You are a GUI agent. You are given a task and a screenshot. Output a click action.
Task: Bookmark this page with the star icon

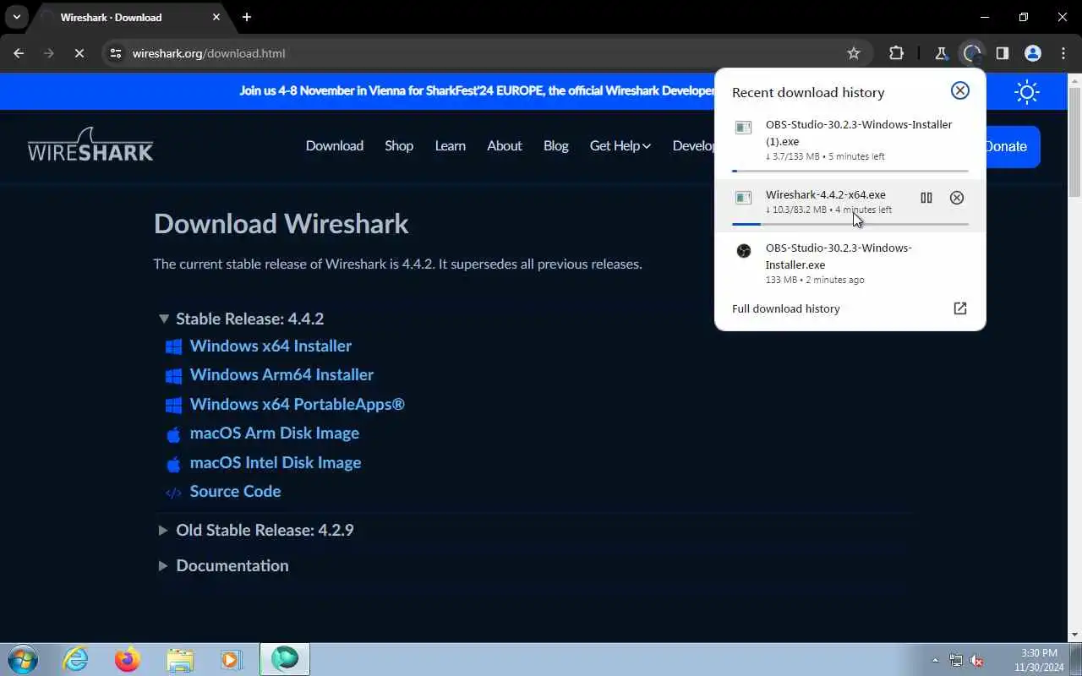click(854, 53)
